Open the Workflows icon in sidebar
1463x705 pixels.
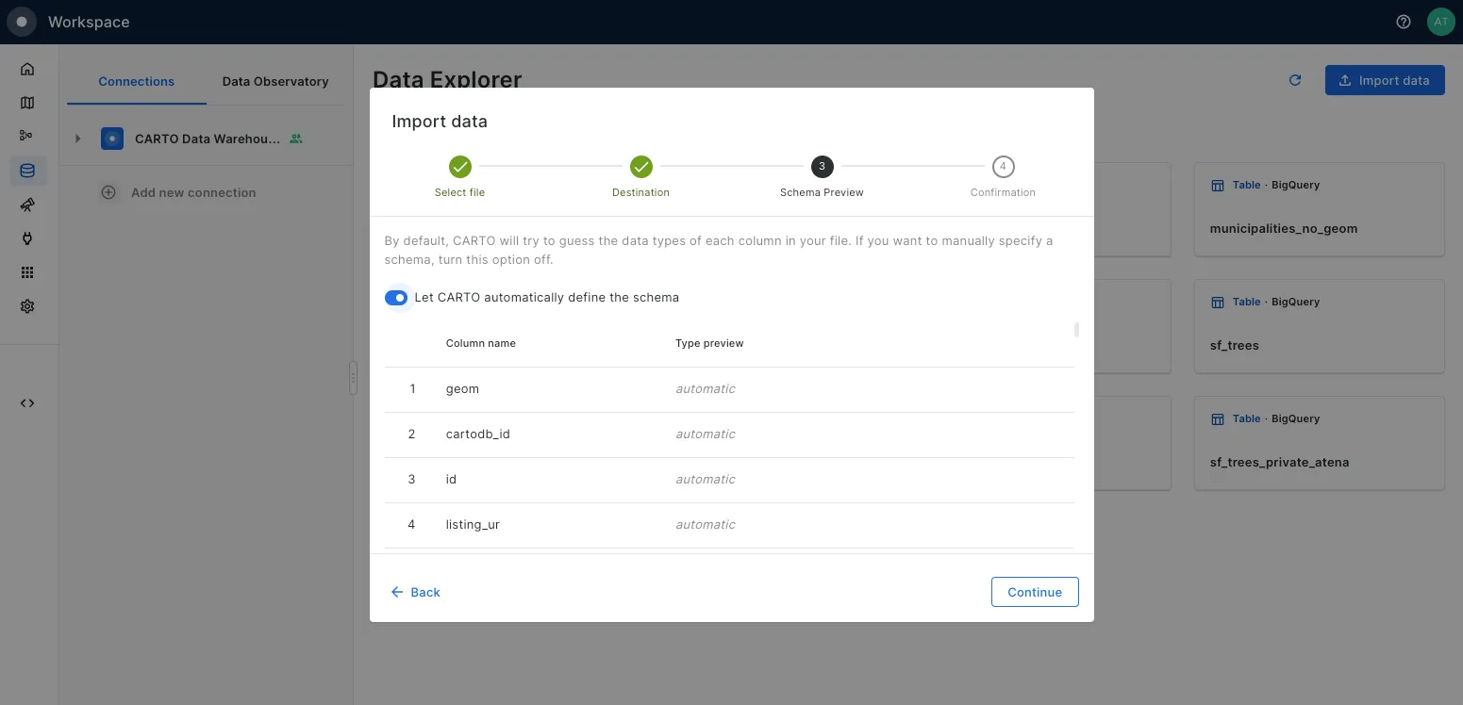click(x=27, y=136)
